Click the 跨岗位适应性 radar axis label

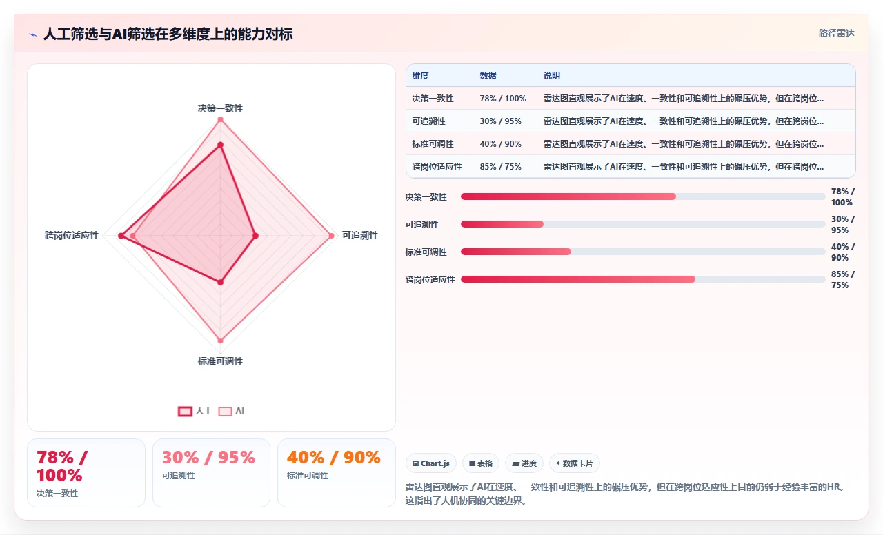72,236
